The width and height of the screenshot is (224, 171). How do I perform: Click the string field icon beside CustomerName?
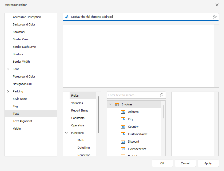click(123, 134)
